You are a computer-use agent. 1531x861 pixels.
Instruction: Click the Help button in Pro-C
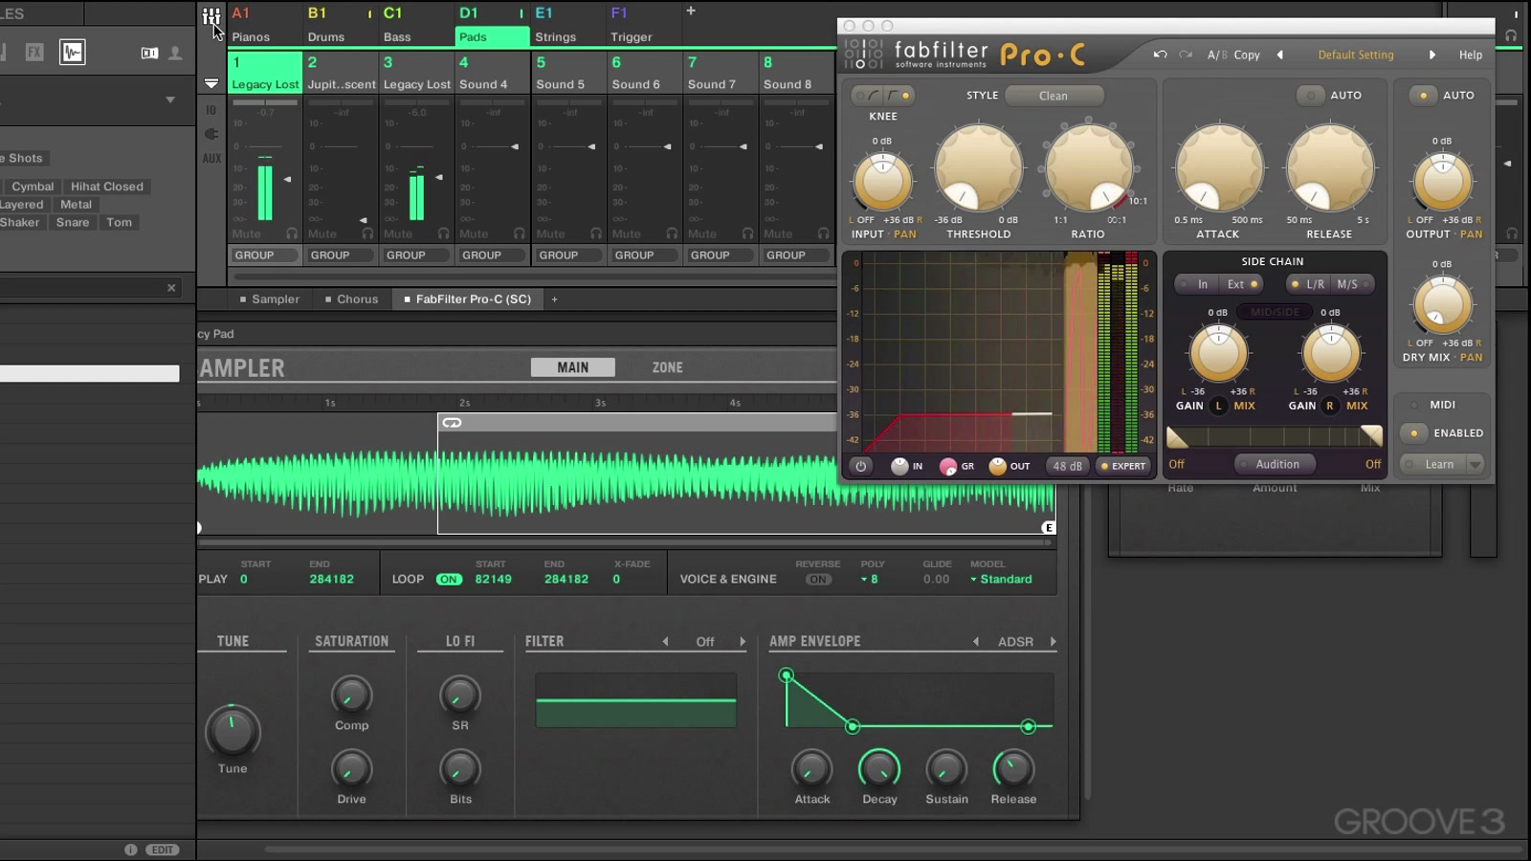(1471, 55)
